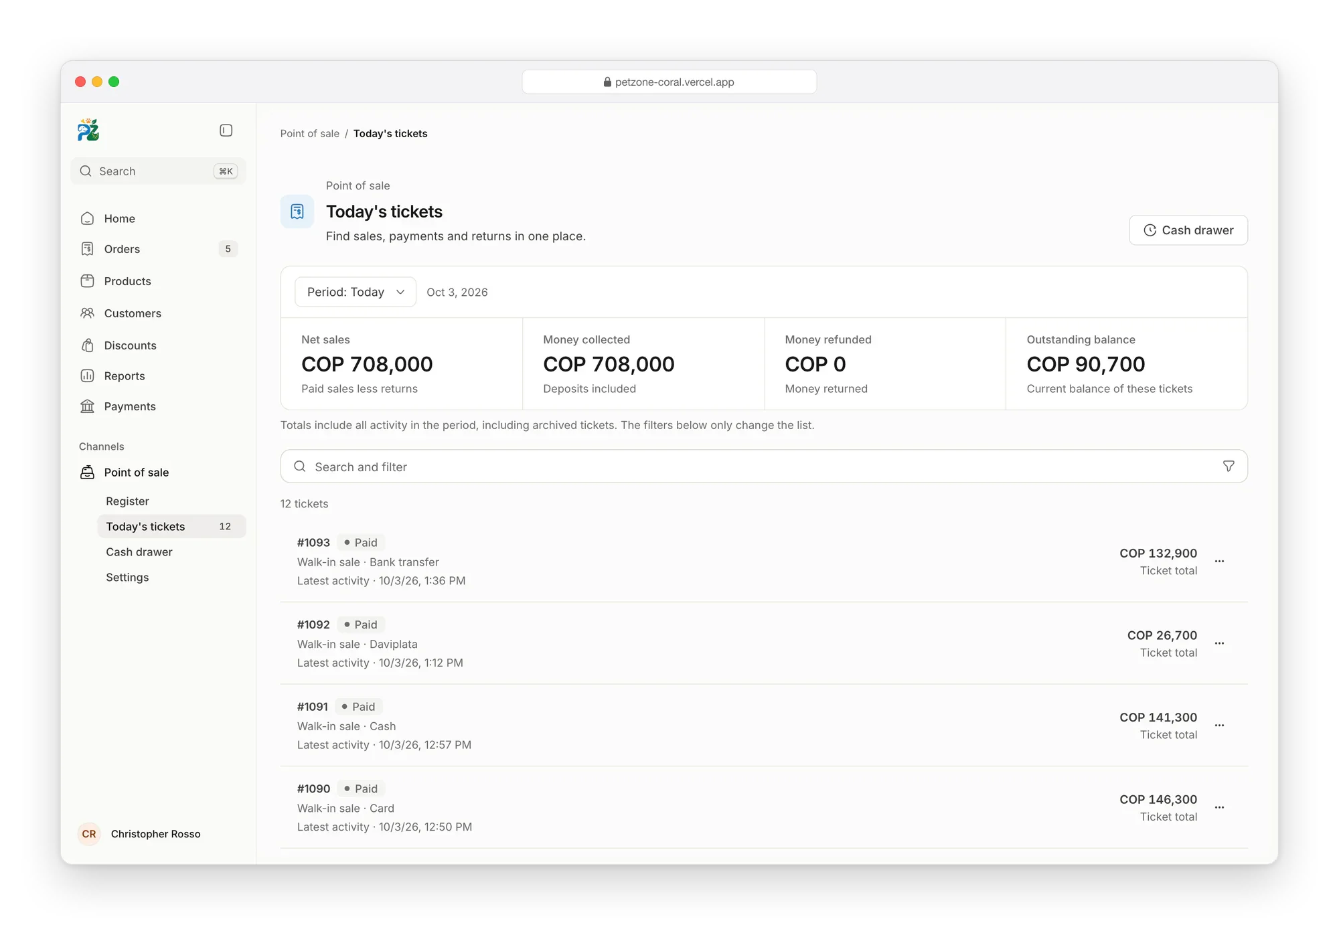1339x925 pixels.
Task: Click the Payments bank icon
Action: [x=87, y=406]
